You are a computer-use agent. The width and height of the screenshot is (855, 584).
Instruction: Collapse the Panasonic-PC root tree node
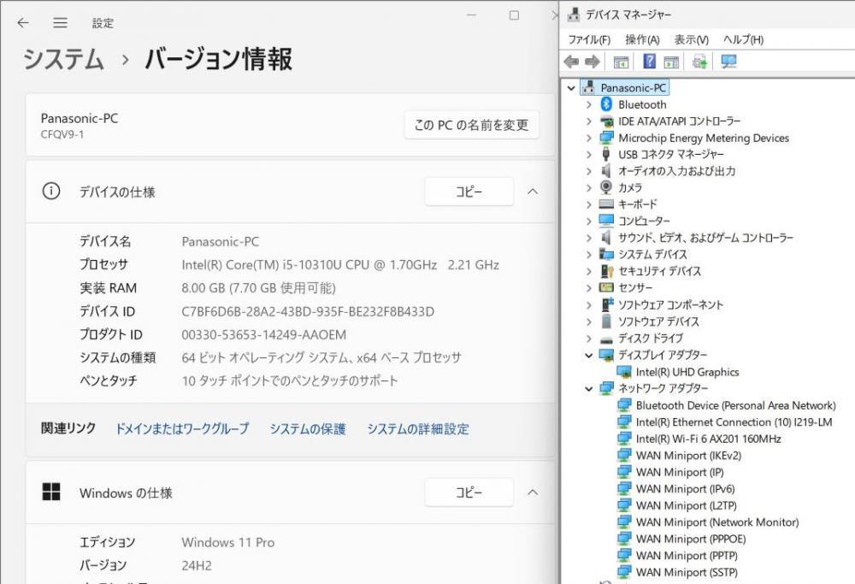[571, 88]
